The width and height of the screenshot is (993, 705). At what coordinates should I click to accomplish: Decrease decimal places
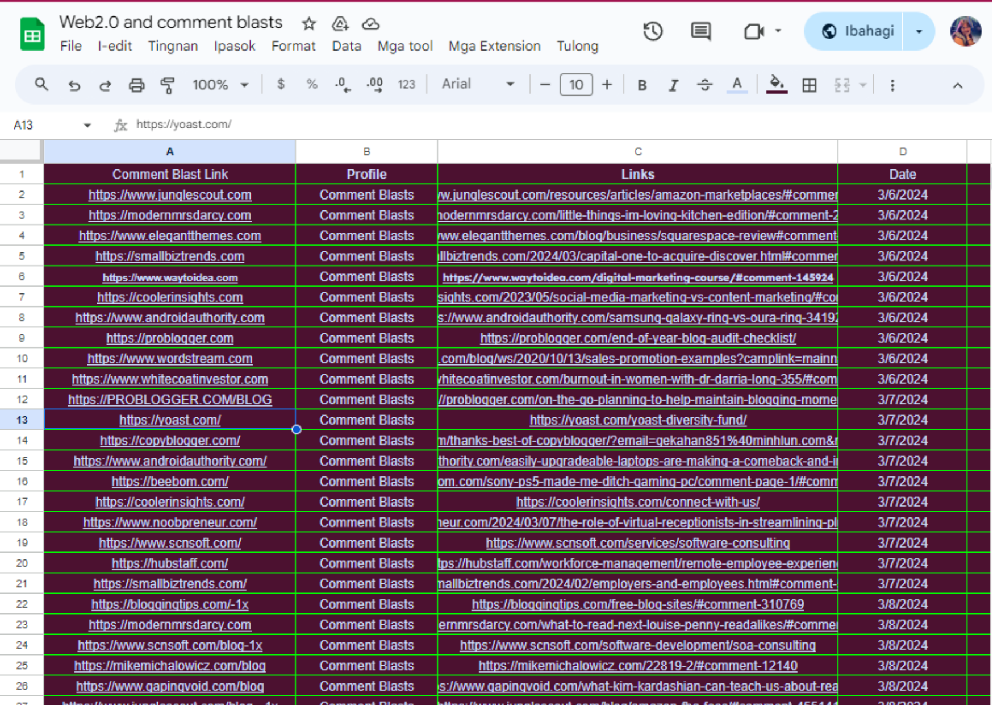(x=343, y=85)
